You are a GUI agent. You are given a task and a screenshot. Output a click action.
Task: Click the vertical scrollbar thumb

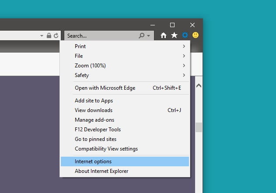point(199,127)
